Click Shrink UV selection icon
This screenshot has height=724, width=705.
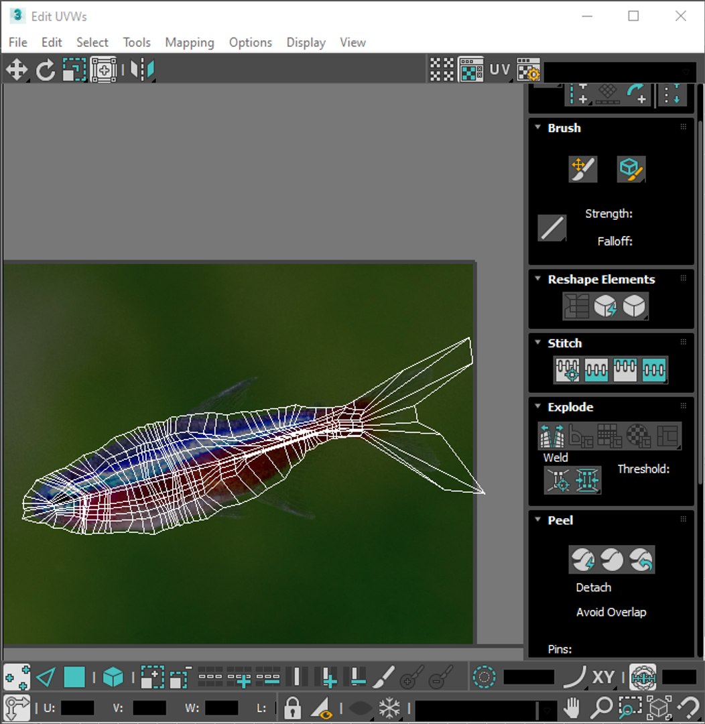pyautogui.click(x=181, y=677)
